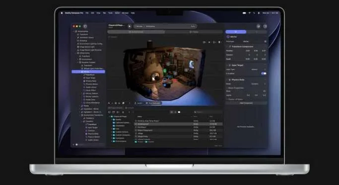Click the scene breadcrumb path bar in toolbar
Image resolution: width=339 pixels, height=185 pixels.
coord(165,26)
